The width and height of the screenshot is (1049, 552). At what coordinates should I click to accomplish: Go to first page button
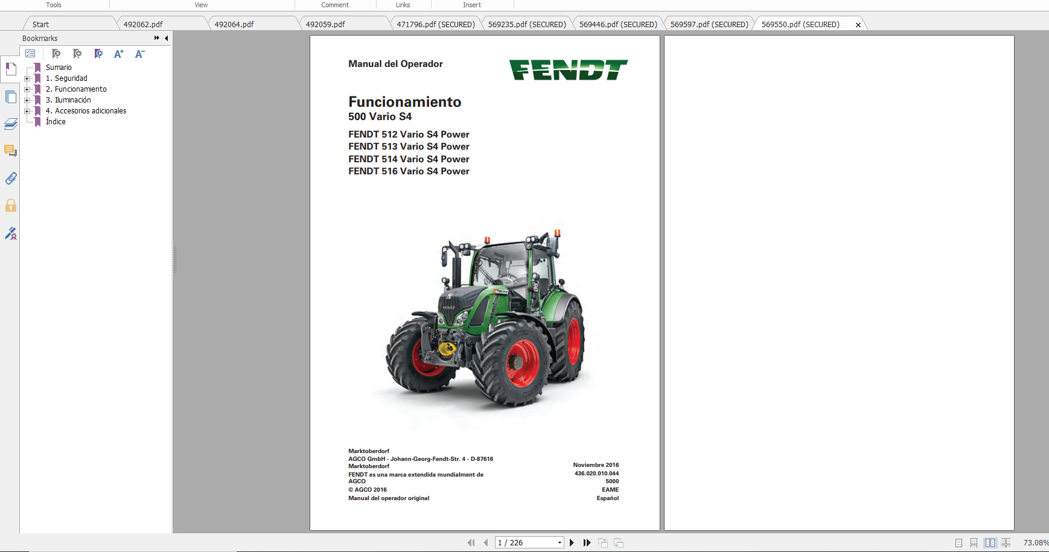471,543
